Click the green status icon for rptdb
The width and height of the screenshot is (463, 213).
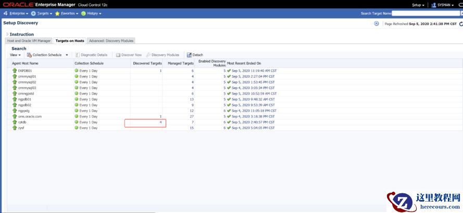(x=77, y=122)
